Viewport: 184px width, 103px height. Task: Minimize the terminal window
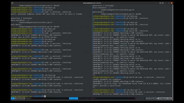click(x=166, y=3)
